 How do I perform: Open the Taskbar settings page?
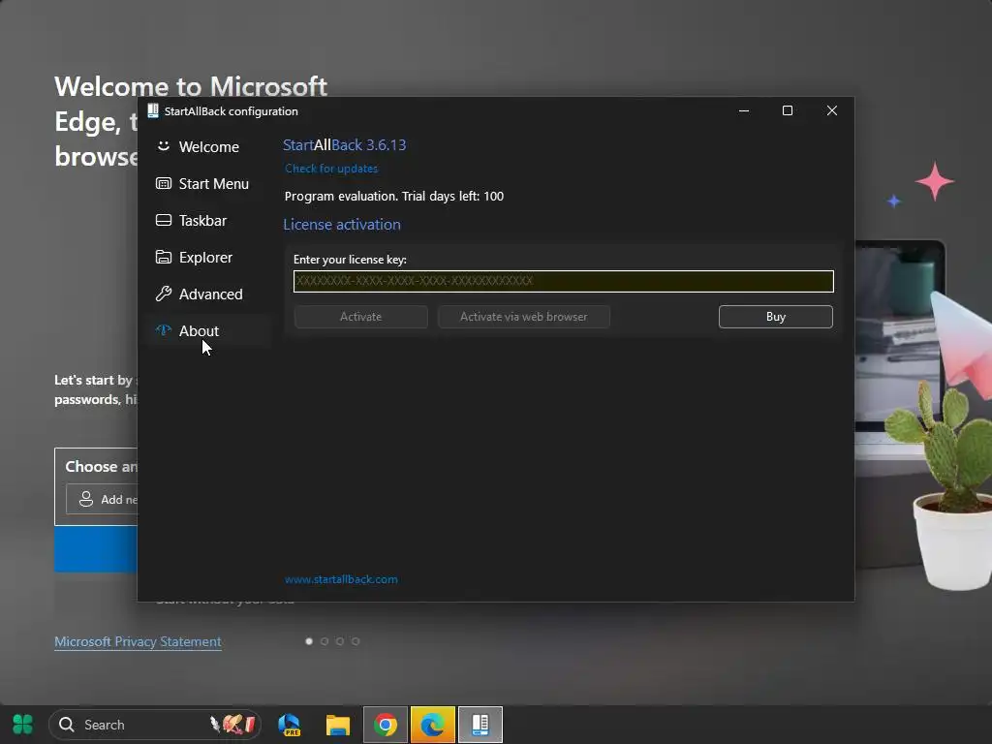pos(209,220)
